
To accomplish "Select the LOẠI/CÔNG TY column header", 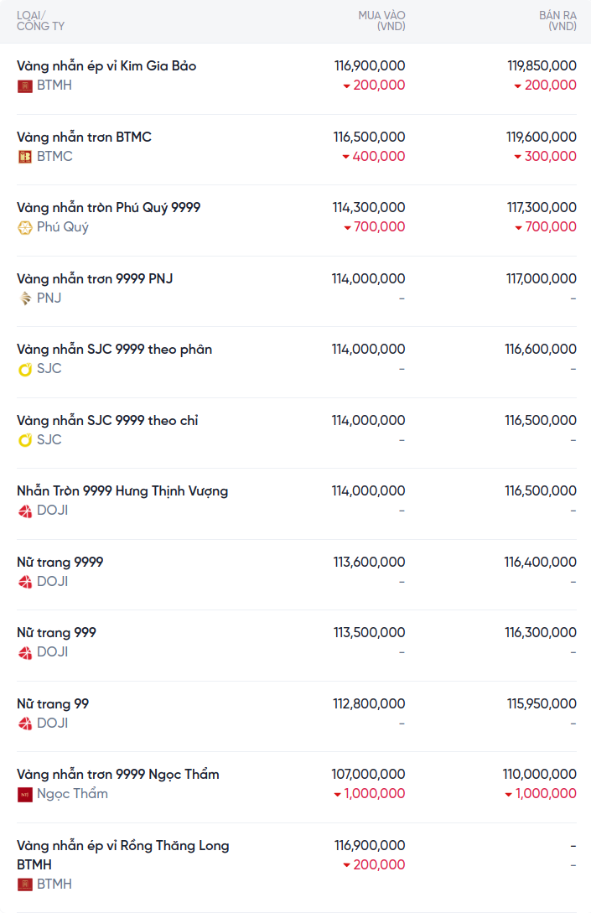I will 40,21.
